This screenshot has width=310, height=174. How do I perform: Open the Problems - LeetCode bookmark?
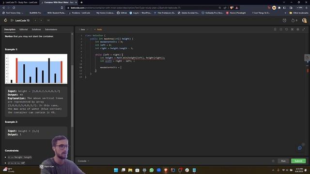[79, 13]
